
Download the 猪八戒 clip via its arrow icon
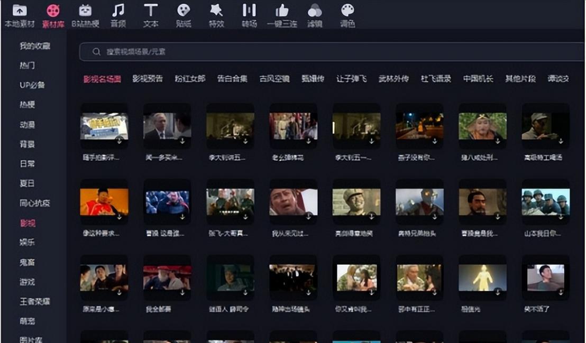(x=498, y=141)
